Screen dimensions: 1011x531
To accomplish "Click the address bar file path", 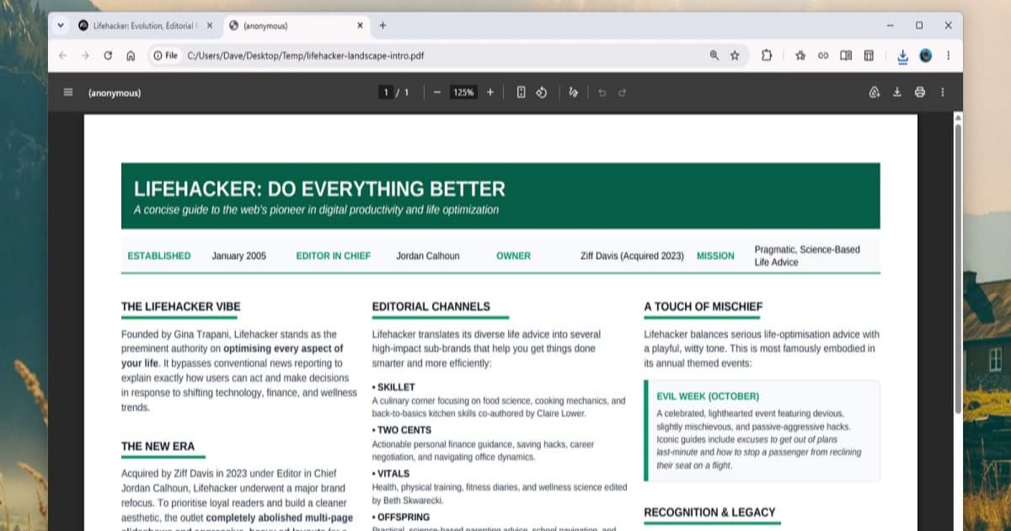I will pyautogui.click(x=305, y=56).
